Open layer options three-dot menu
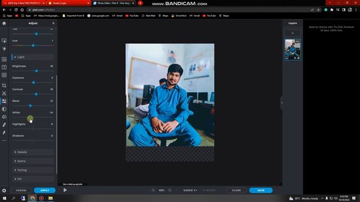The width and height of the screenshot is (360, 202). click(x=298, y=42)
